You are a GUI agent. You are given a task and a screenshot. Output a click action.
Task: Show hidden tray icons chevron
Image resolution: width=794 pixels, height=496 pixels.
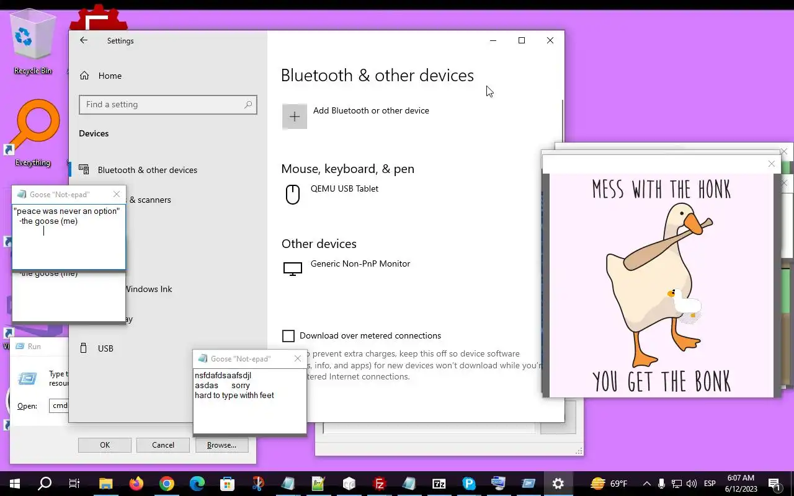point(646,484)
